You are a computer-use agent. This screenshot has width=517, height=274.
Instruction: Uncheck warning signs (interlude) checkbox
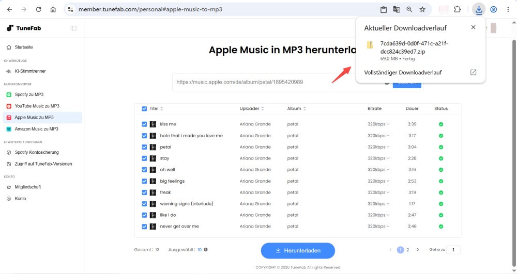click(144, 204)
